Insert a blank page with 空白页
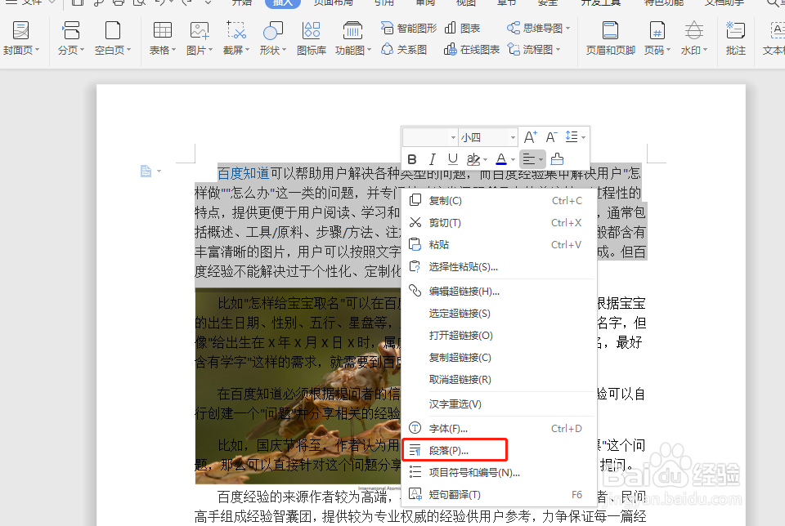 [x=113, y=38]
